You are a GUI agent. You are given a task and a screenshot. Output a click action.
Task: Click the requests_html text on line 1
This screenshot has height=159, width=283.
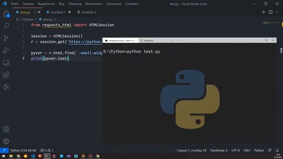(57, 25)
